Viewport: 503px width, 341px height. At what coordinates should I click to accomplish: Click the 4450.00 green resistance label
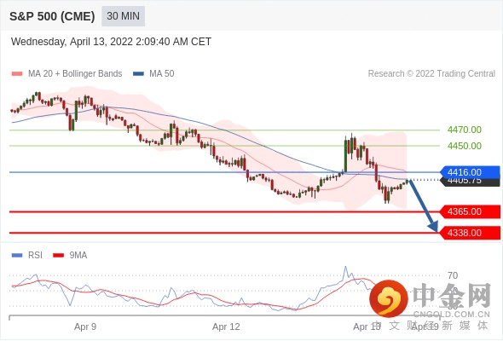465,146
